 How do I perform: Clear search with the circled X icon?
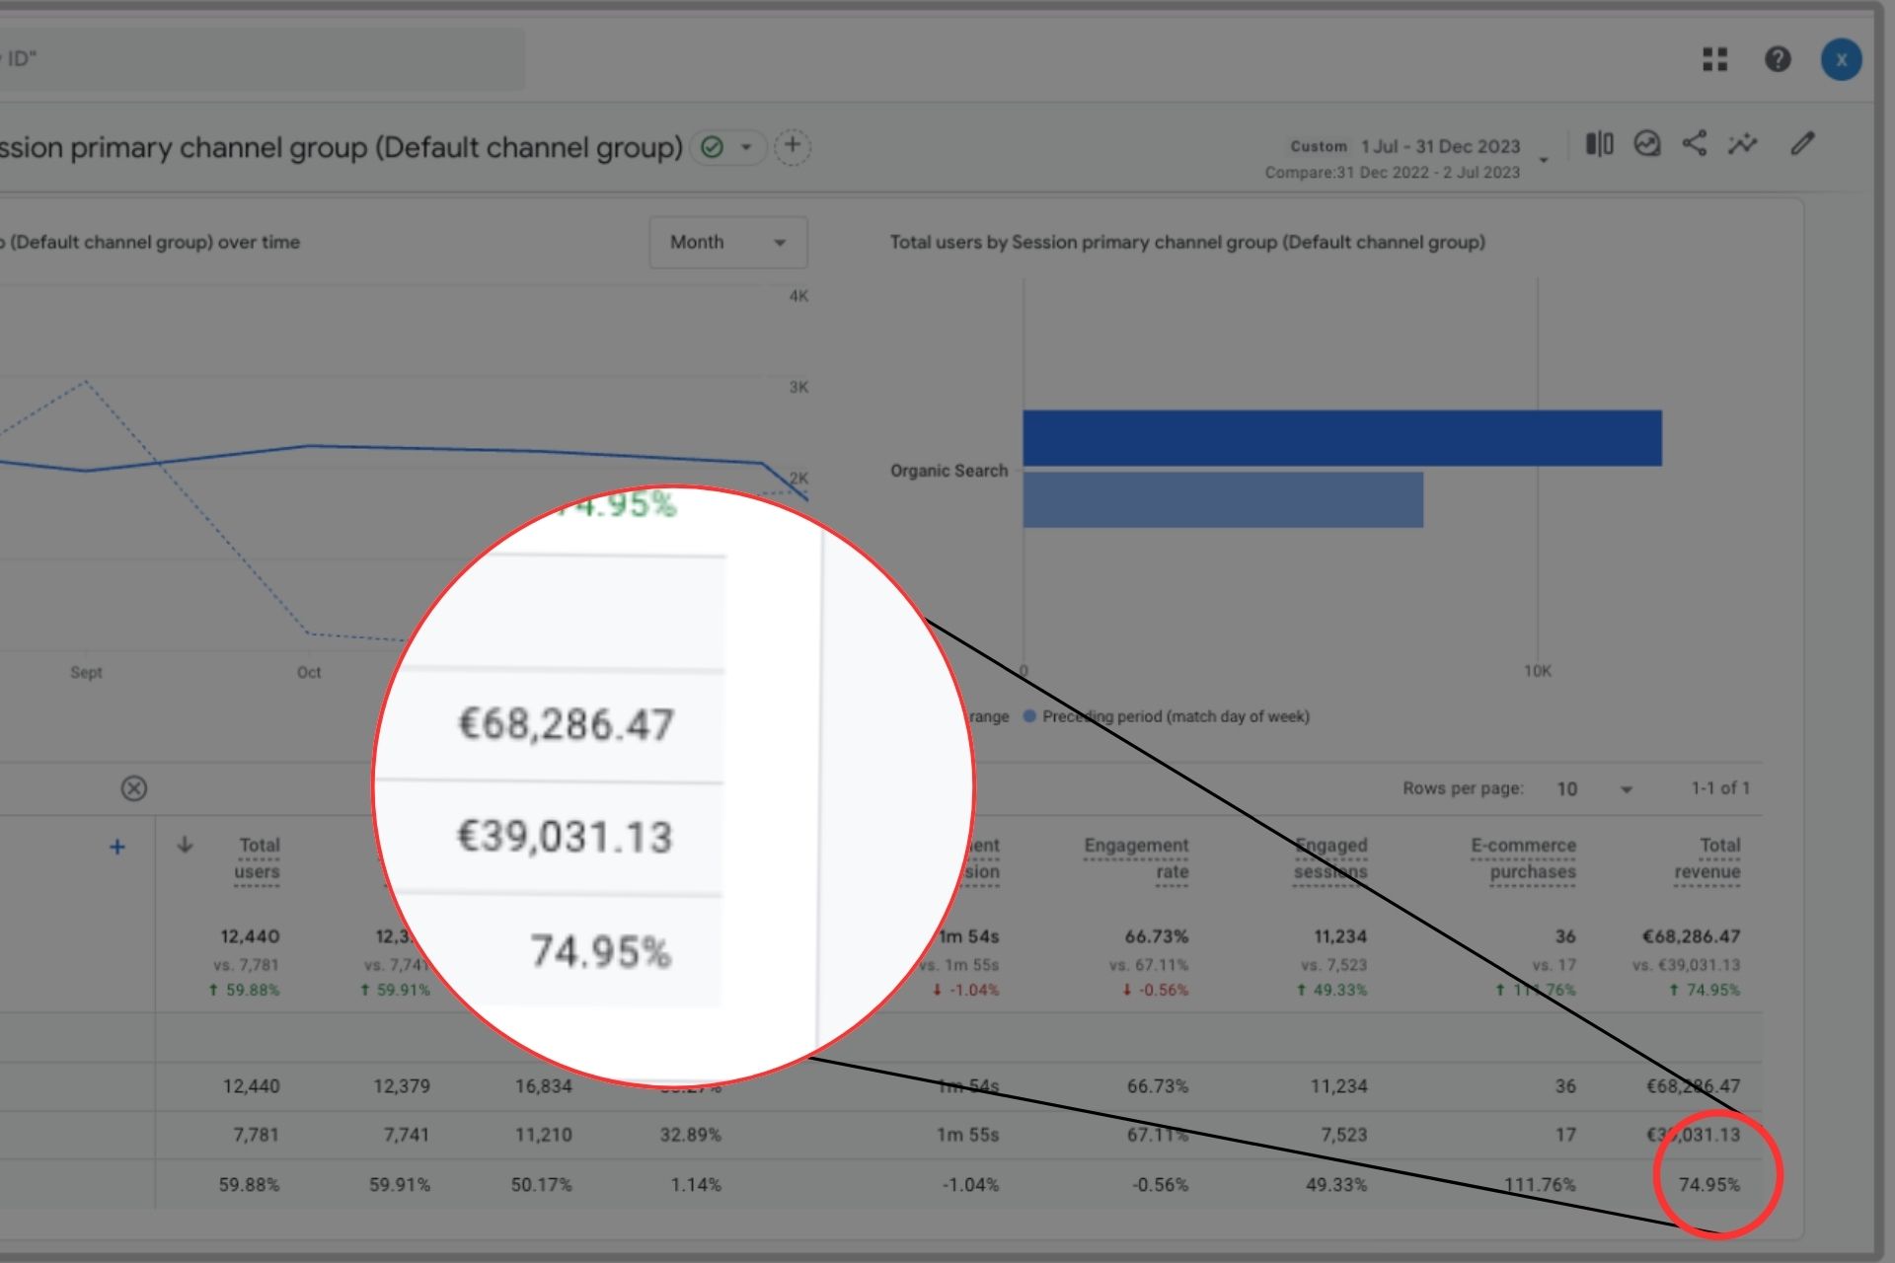click(x=134, y=788)
